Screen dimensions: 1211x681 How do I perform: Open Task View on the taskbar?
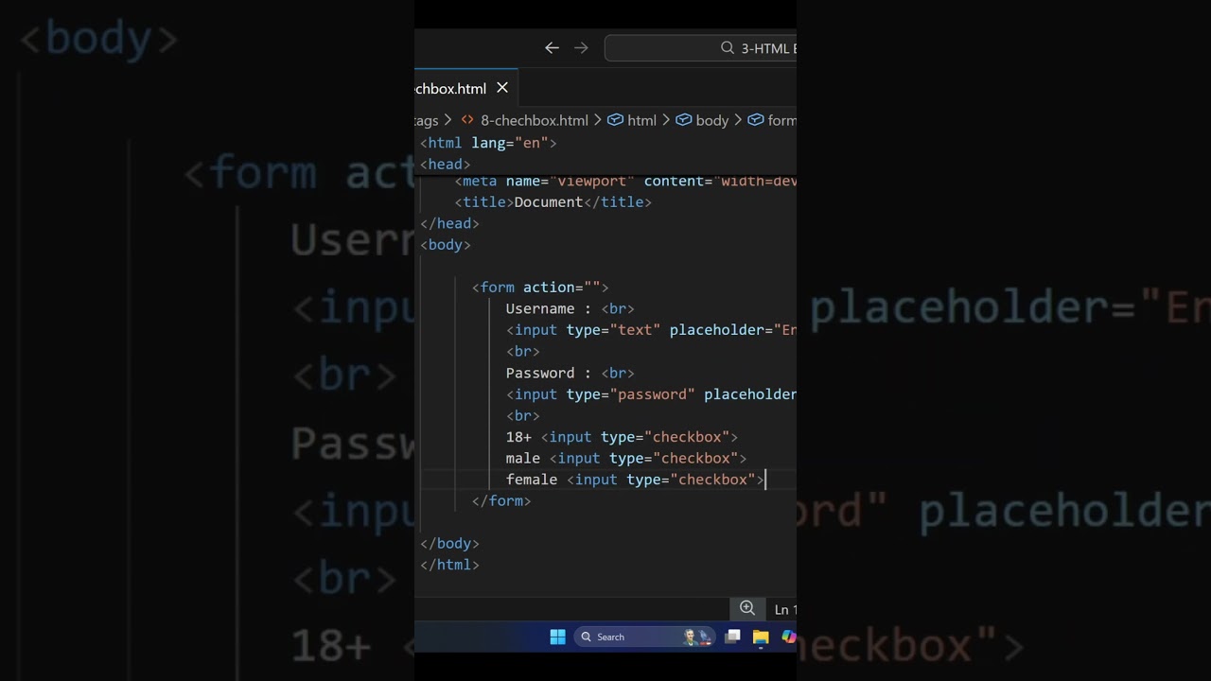coord(732,637)
